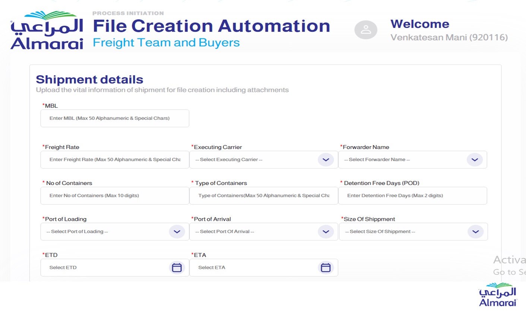Click the user profile avatar icon

(365, 30)
